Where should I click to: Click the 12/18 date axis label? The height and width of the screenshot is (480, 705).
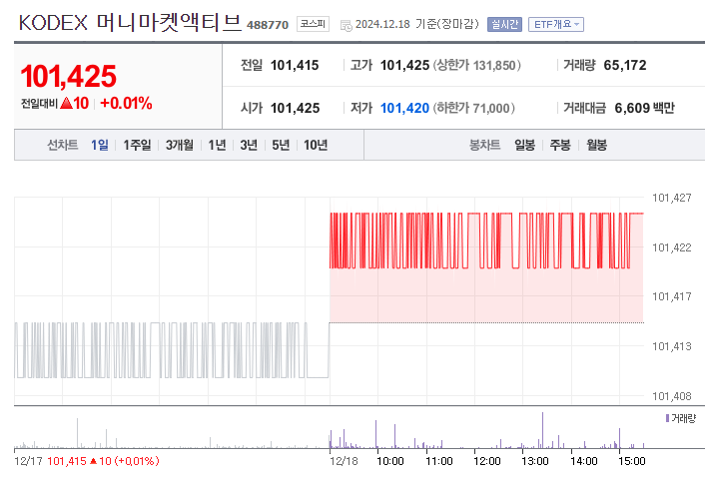(344, 461)
